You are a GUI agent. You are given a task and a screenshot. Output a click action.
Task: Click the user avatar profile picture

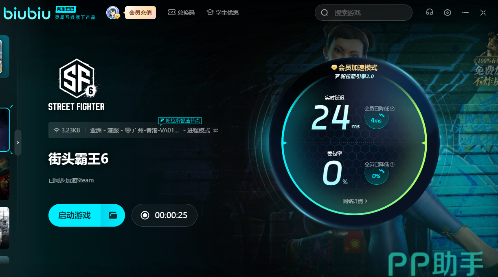(112, 13)
